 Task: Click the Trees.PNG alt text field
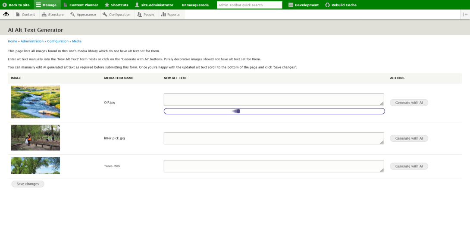click(x=274, y=166)
